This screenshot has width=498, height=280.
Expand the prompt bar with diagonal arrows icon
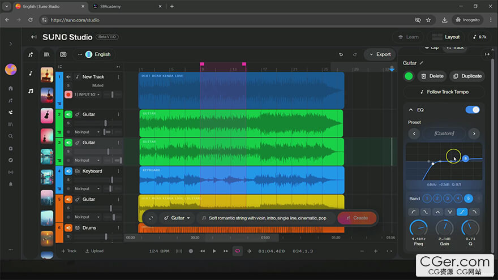pos(151,218)
